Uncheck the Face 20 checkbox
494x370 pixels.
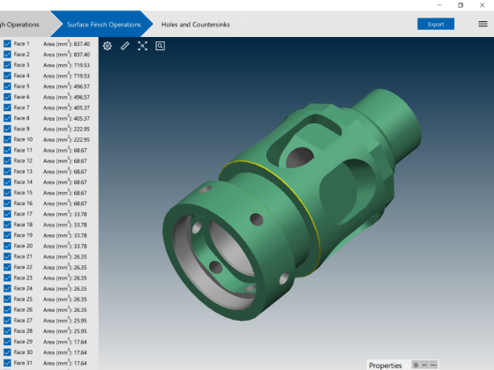7,246
